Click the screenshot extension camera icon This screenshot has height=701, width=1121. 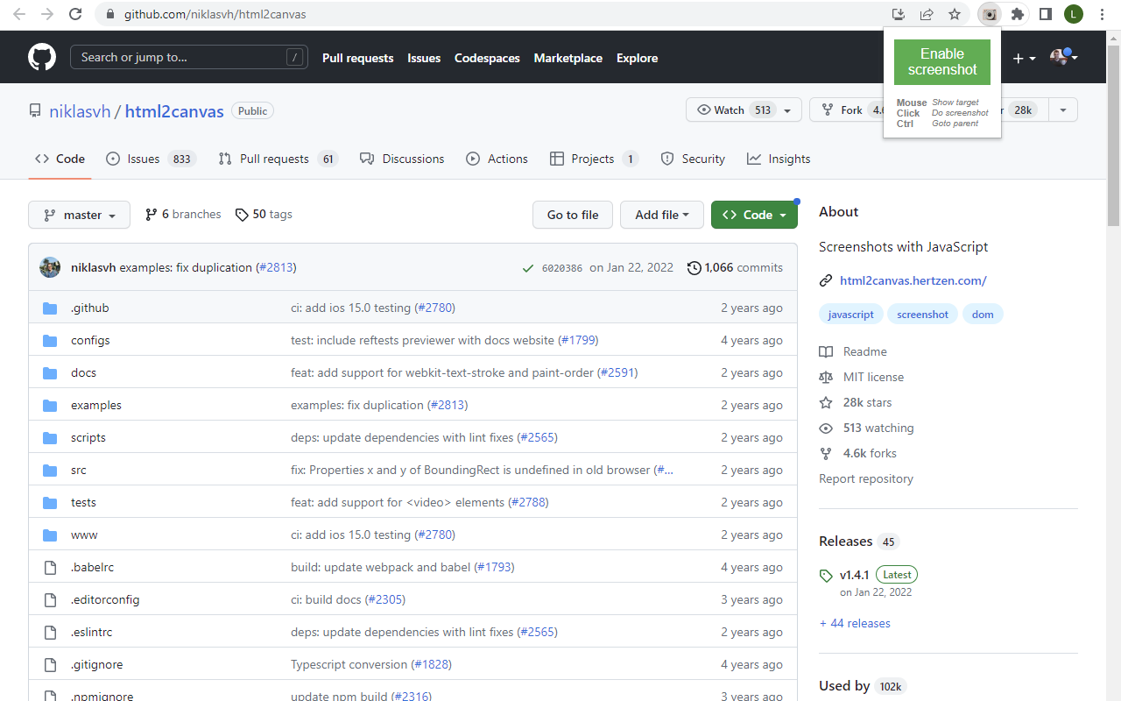click(990, 14)
